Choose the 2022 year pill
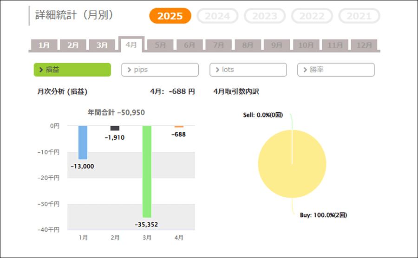 312,16
